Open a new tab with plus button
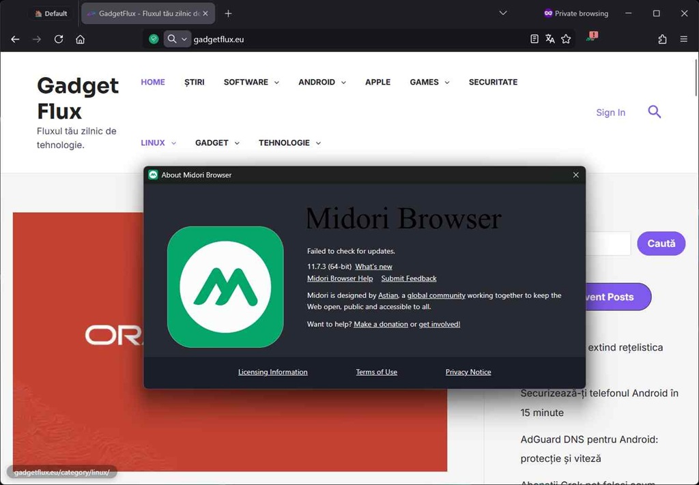This screenshot has height=485, width=699. click(228, 14)
